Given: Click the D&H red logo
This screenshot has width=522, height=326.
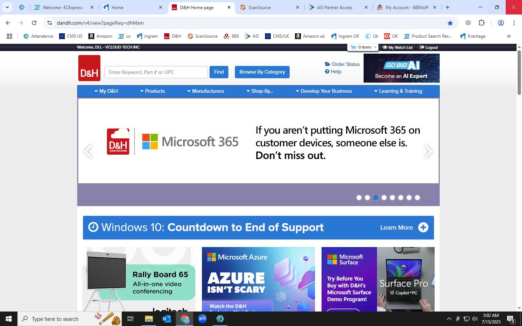Looking at the screenshot, I should (x=89, y=68).
